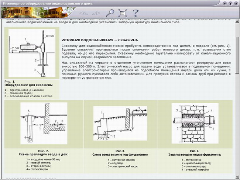Image resolution: width=240 pixels, height=180 pixels.
Task: Click legend line 'электромотор с насосом'
Action: tap(27, 90)
